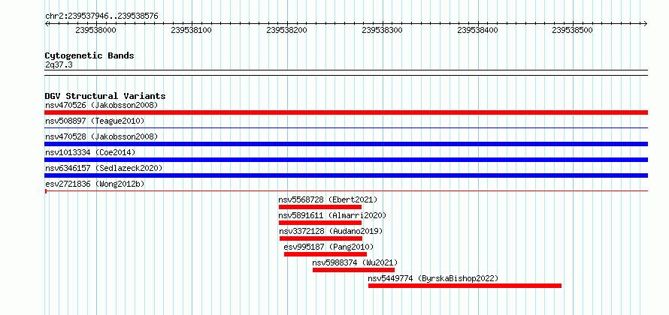
Task: Click ruler position 239538300
Action: click(383, 30)
